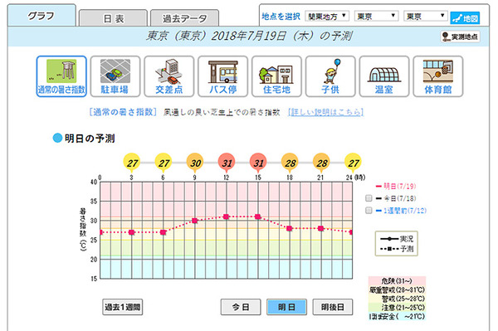Click the 危険(31~) legend color band
498x331 pixels.
point(397,281)
